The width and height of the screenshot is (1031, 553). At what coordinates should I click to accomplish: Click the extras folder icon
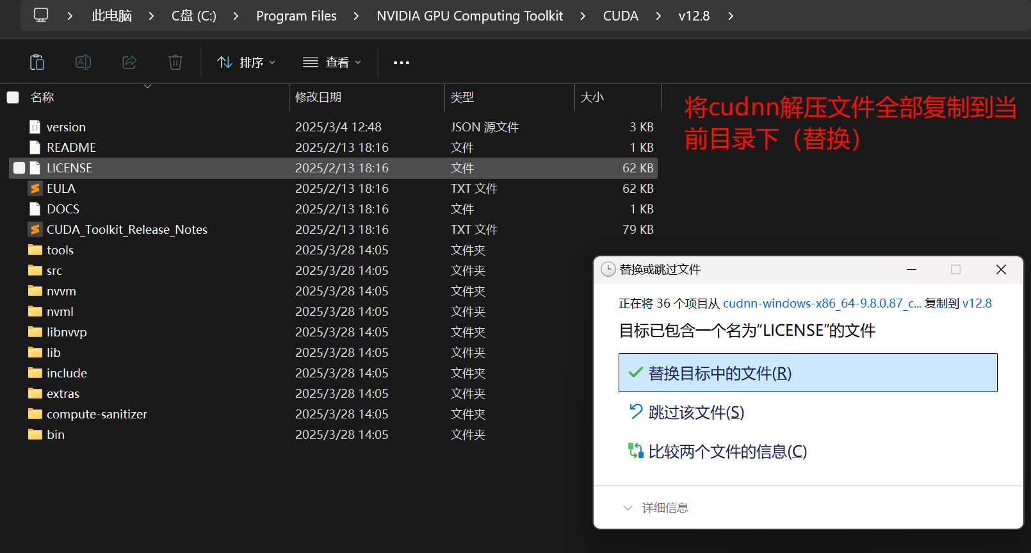(35, 393)
